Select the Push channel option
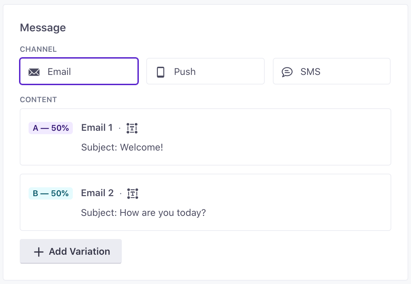This screenshot has width=411, height=284. 205,71
